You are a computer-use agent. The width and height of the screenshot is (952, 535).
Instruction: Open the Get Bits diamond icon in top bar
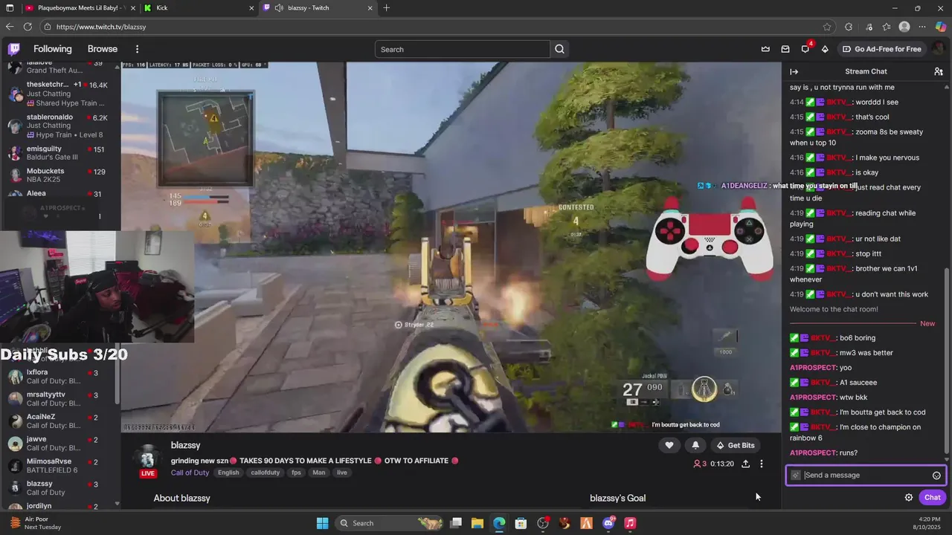point(825,49)
